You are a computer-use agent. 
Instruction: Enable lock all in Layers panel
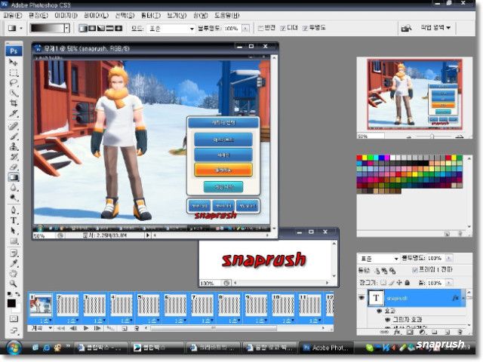(407, 283)
